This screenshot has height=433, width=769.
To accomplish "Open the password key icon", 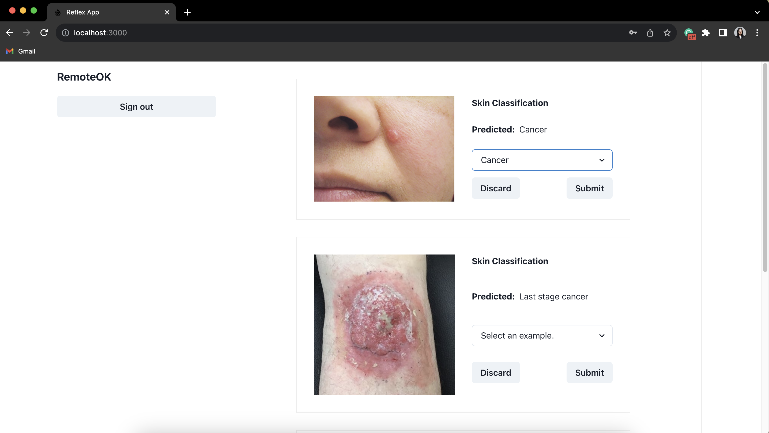I will point(632,33).
